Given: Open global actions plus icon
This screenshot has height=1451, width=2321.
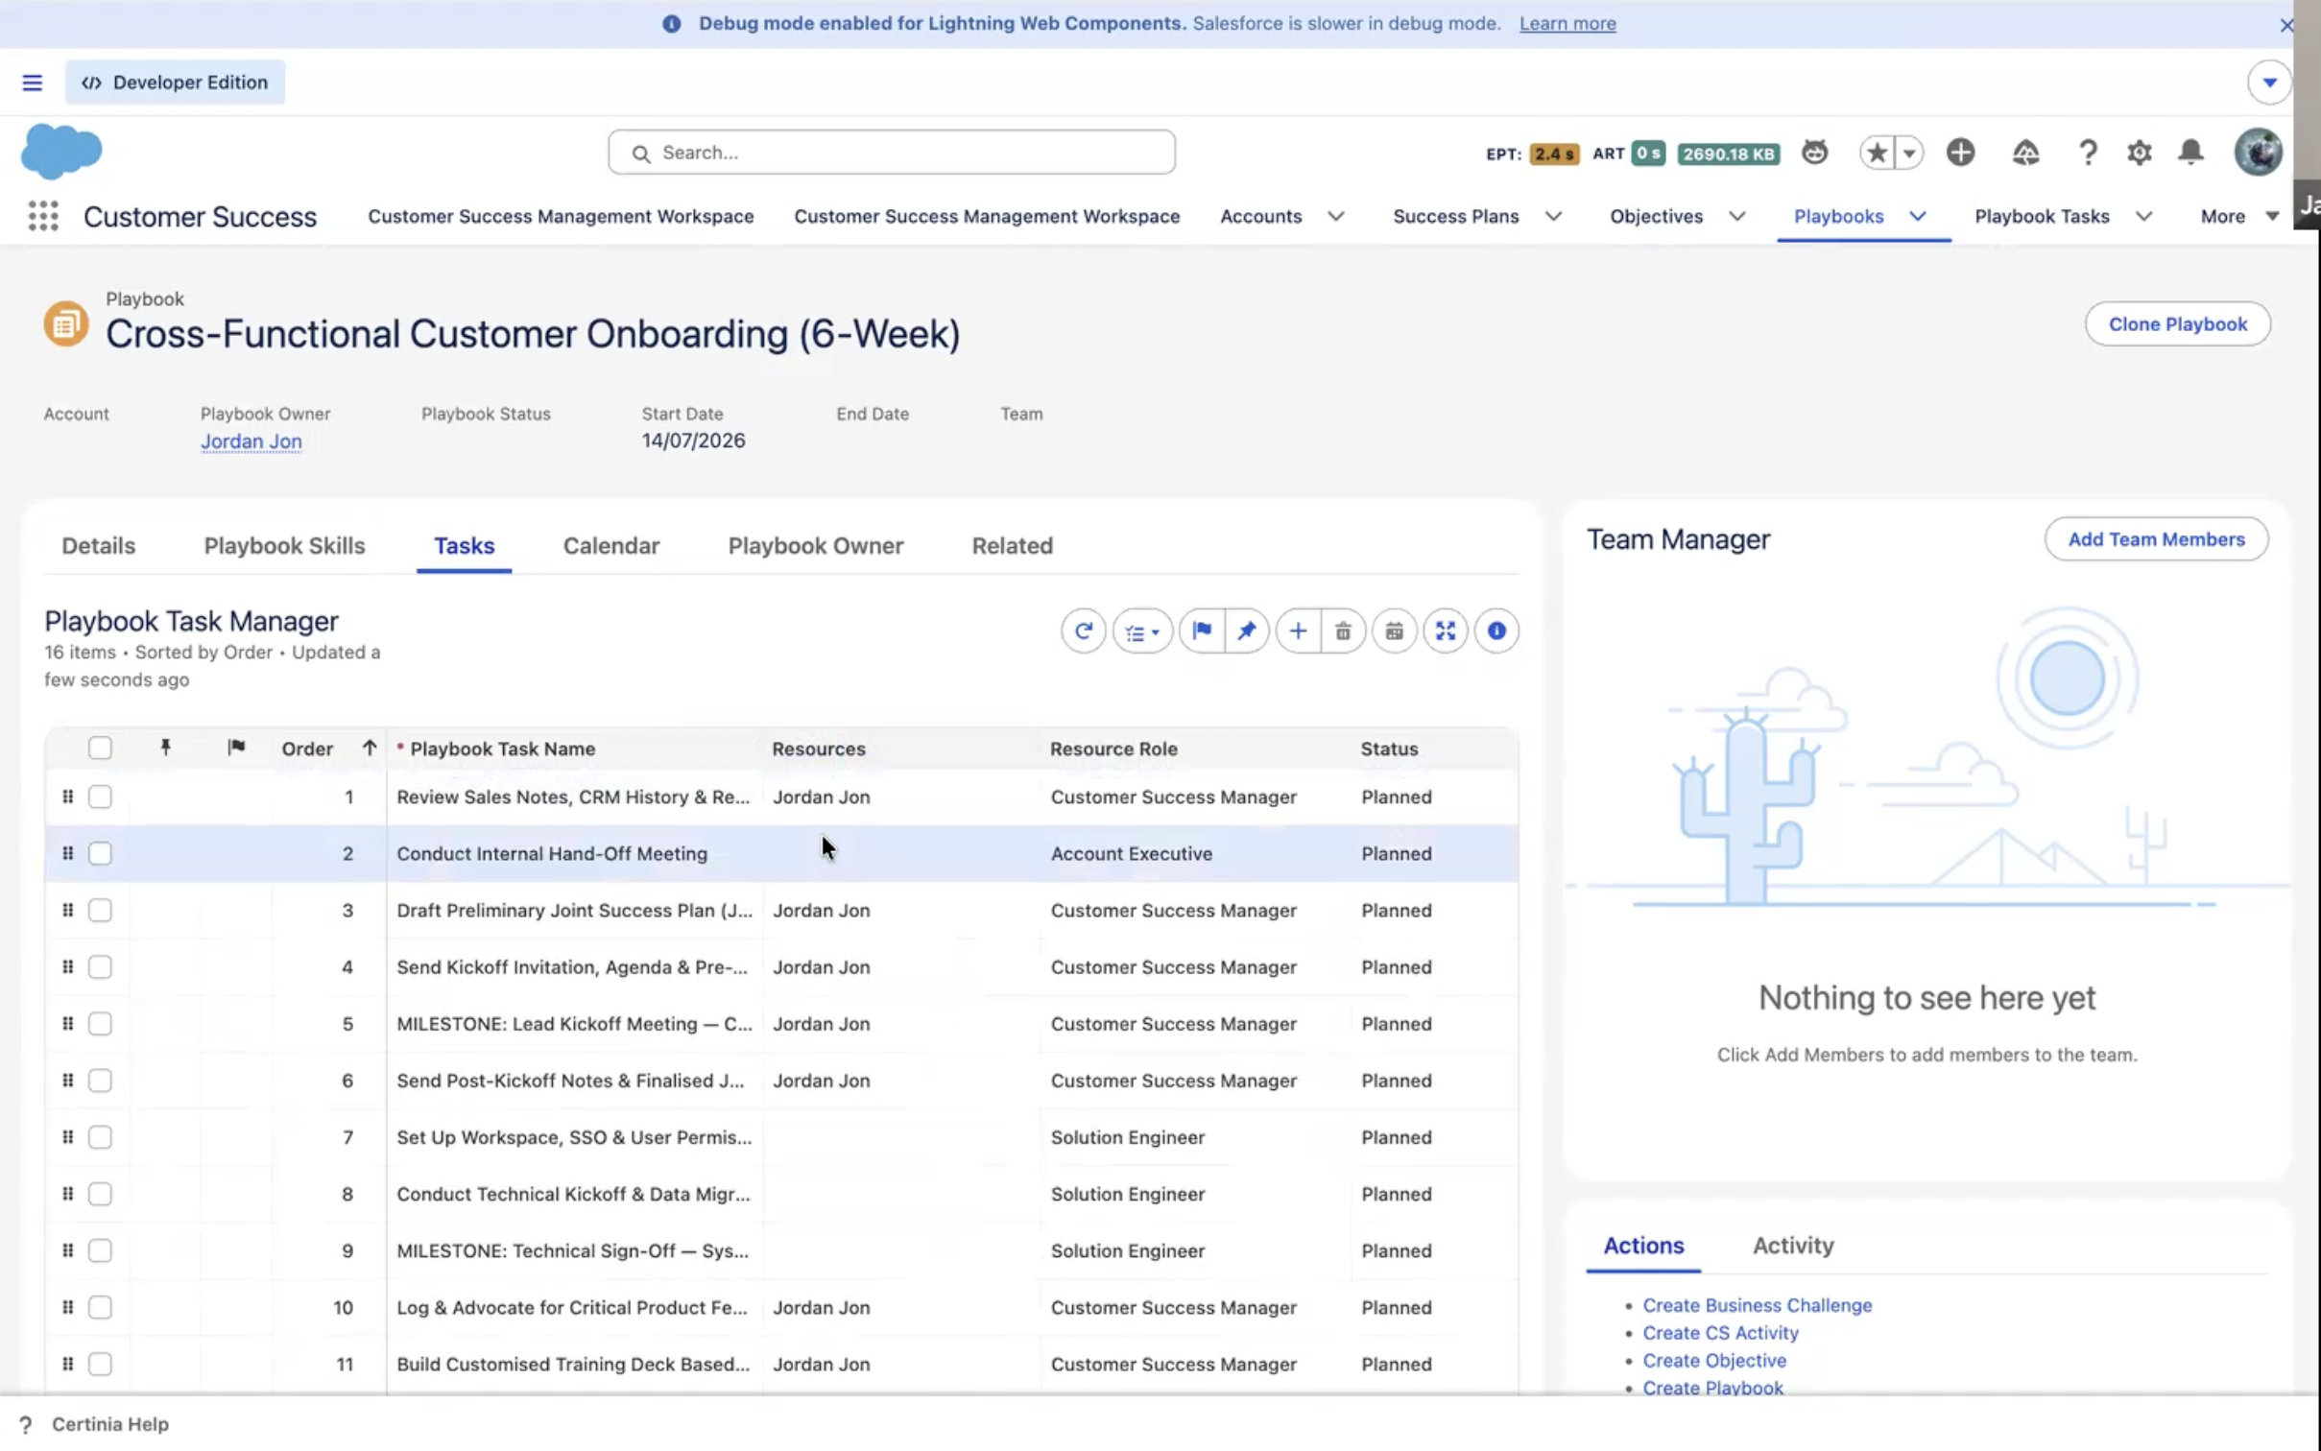Looking at the screenshot, I should [1960, 152].
